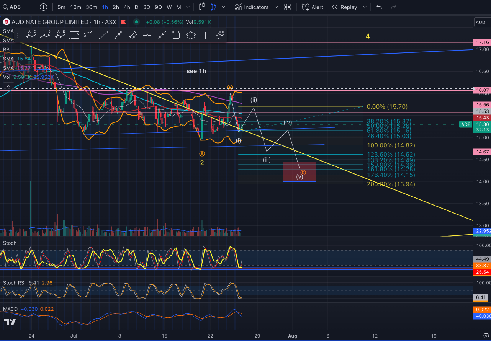
Task: Switch to the 4h timeframe
Action: pos(127,7)
